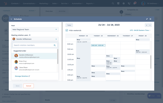
Task: Click the HubSpot sprocket logo
Action: click(6, 4)
